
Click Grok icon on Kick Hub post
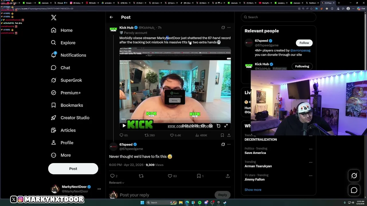tap(223, 27)
